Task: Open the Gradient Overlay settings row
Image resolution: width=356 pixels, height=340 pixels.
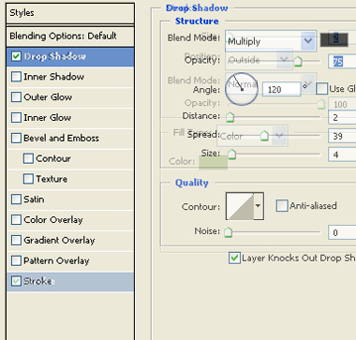Action: (70, 241)
